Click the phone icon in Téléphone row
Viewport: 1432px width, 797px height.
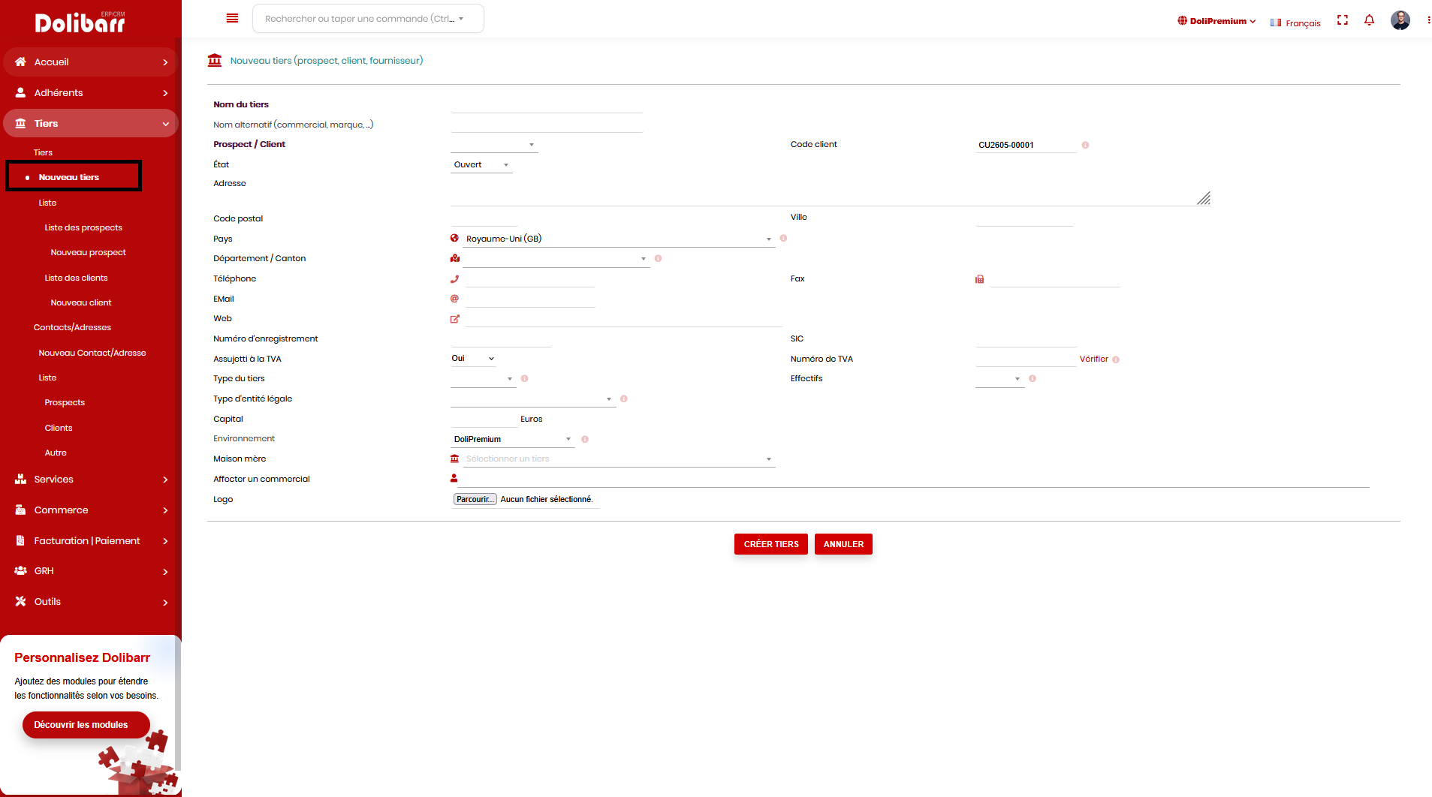click(x=454, y=278)
